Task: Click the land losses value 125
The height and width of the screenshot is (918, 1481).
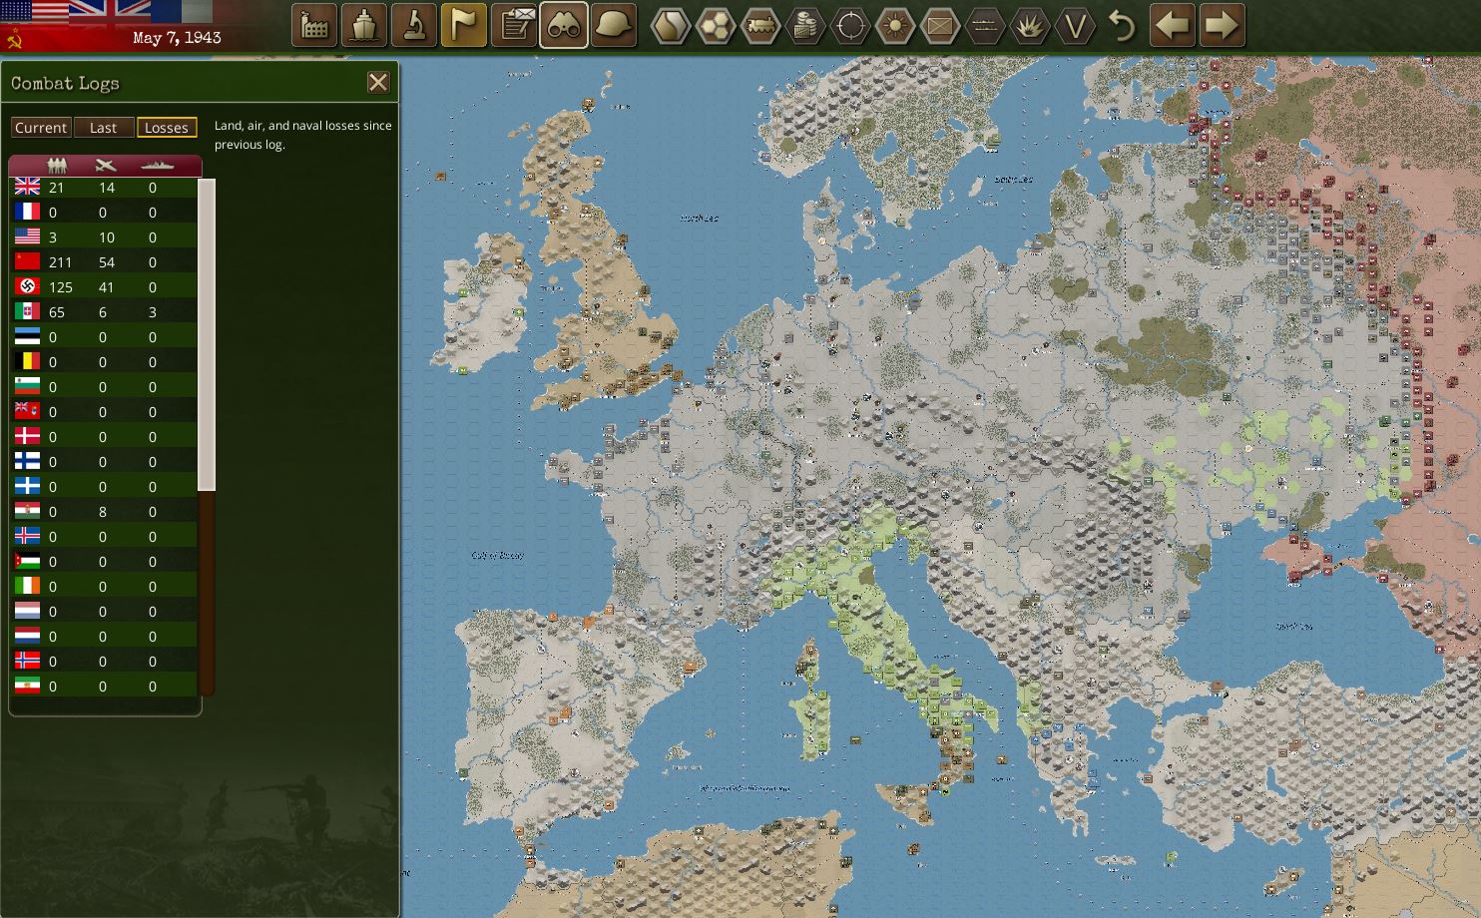Action: 60,287
